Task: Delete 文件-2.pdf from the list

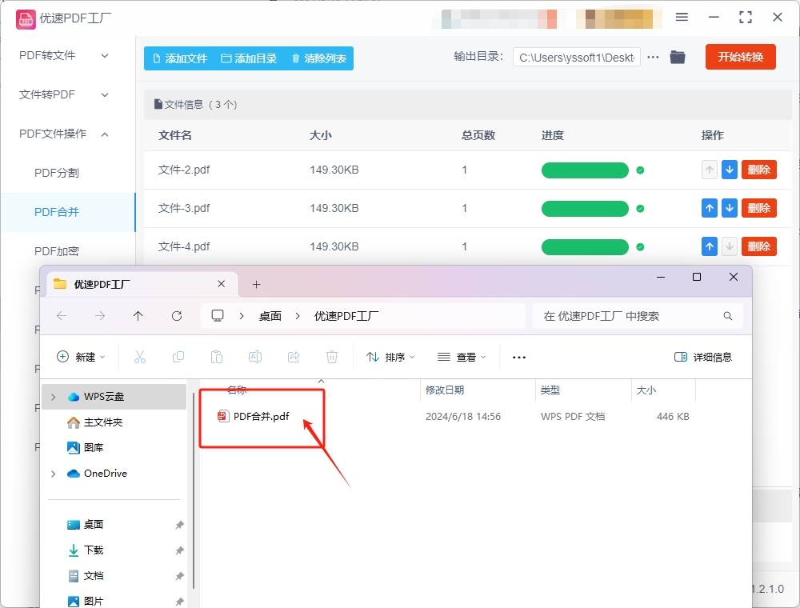Action: click(x=758, y=170)
